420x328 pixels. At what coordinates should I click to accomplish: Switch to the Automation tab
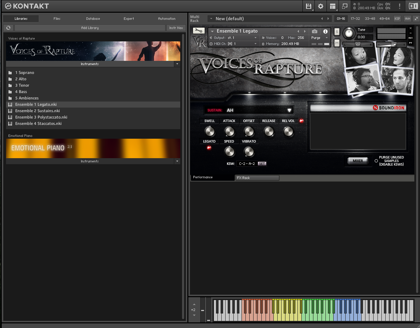tap(166, 19)
